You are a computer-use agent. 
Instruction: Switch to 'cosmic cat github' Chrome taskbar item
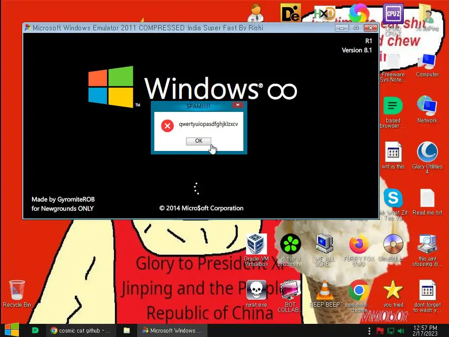[x=81, y=330]
